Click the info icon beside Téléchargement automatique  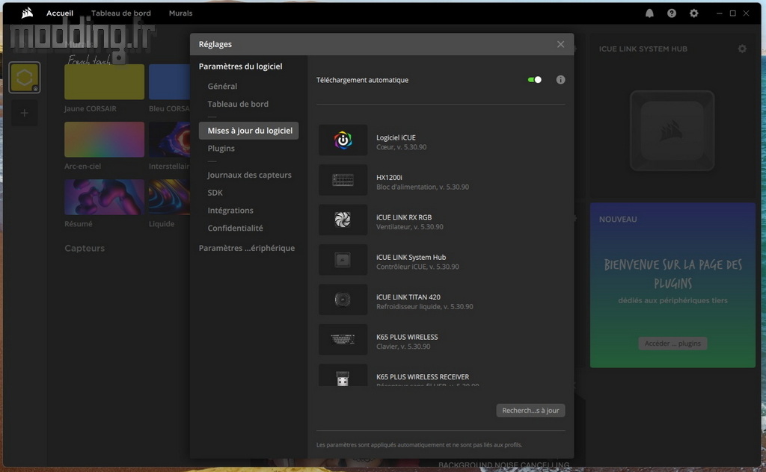560,79
